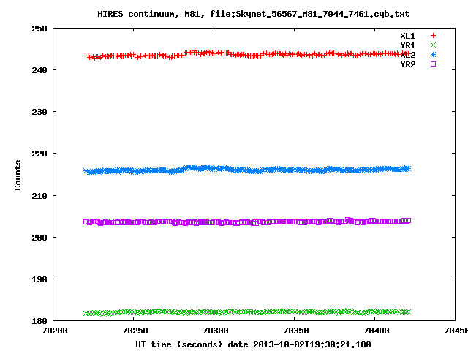Click the XL2 legend label
Screen dimensions: 468x351
(408, 55)
